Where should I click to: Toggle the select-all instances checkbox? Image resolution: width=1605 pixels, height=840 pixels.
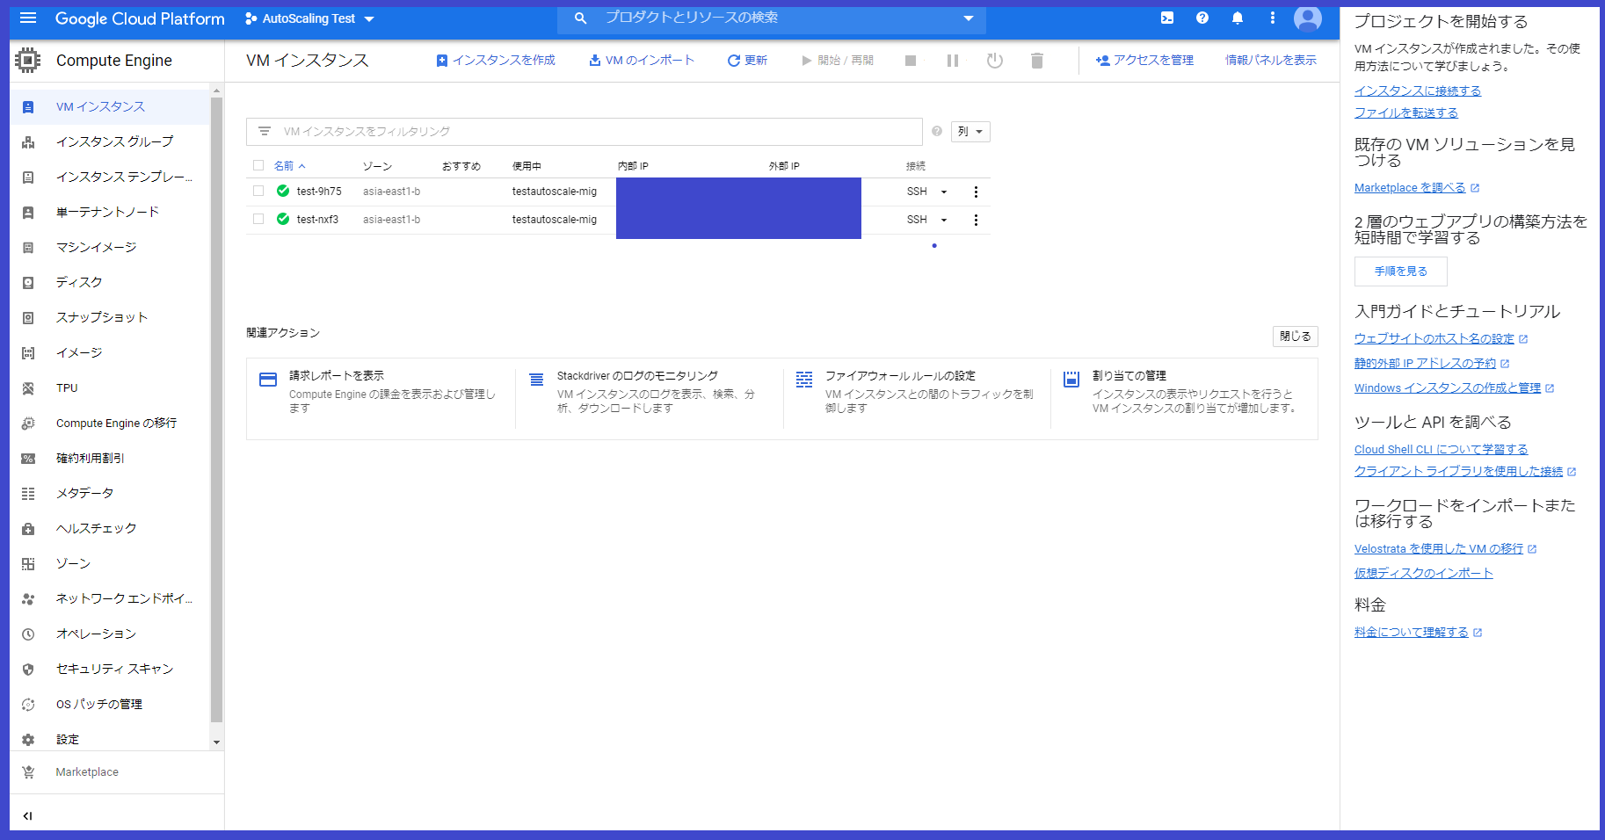pyautogui.click(x=258, y=165)
